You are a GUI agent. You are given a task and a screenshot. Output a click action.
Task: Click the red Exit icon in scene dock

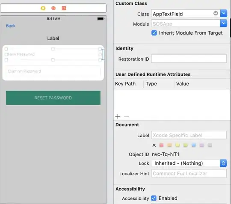point(64,8)
